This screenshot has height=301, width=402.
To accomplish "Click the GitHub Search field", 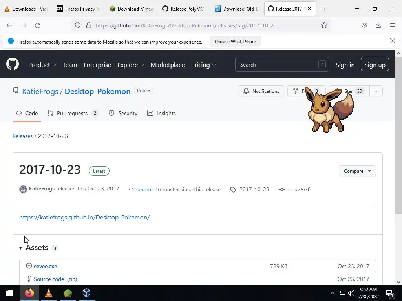I will tap(282, 65).
